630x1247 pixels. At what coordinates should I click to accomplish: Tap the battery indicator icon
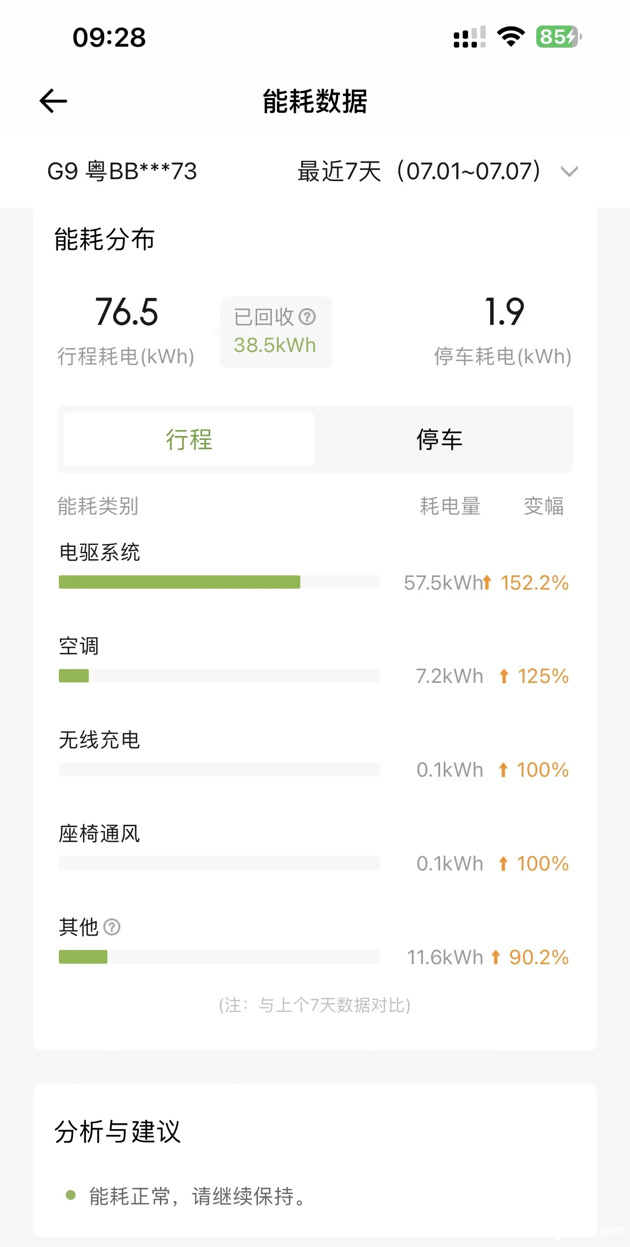[558, 37]
